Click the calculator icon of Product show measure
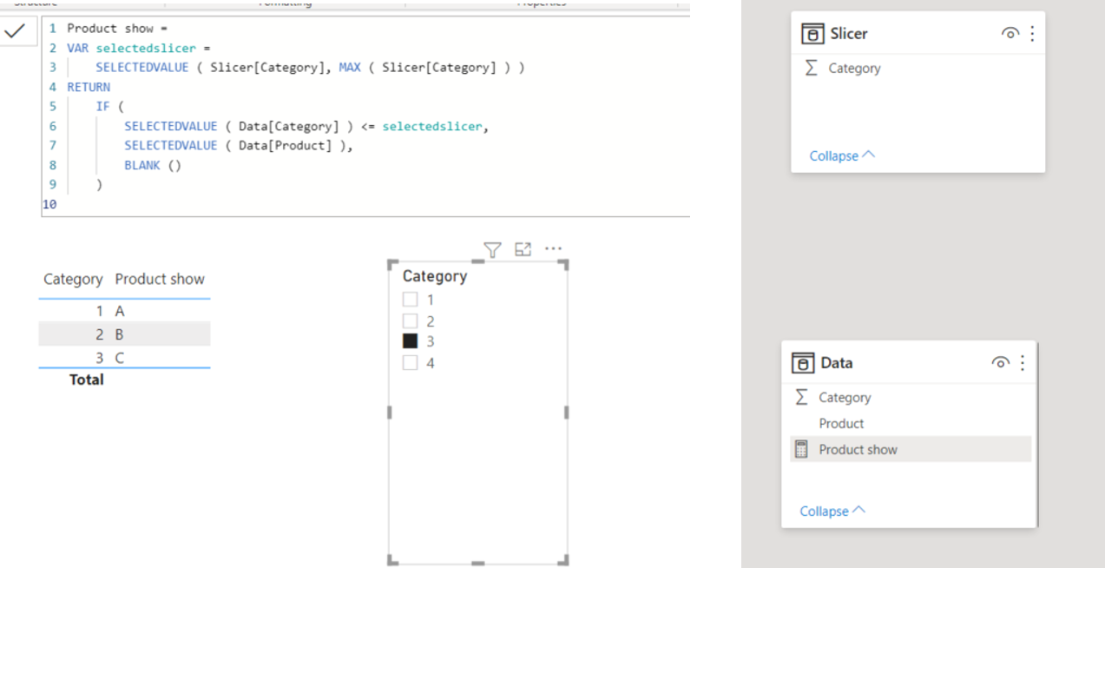Viewport: 1105px width, 700px height. click(x=801, y=449)
